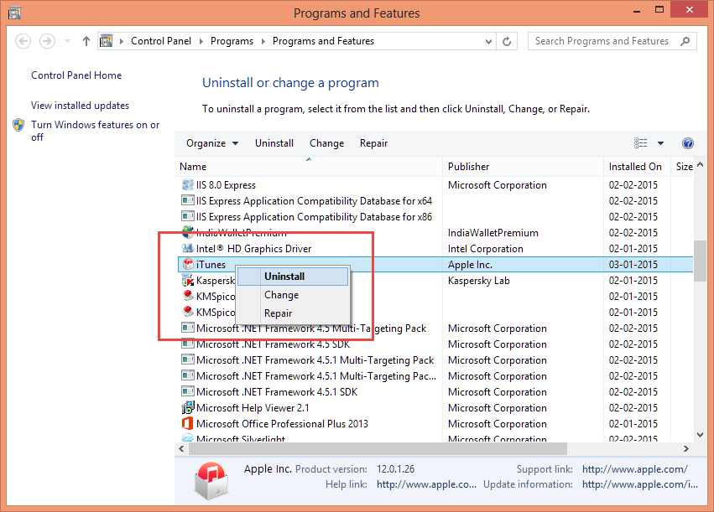
Task: Click the scroll right arrow at bottom
Action: 686,449
